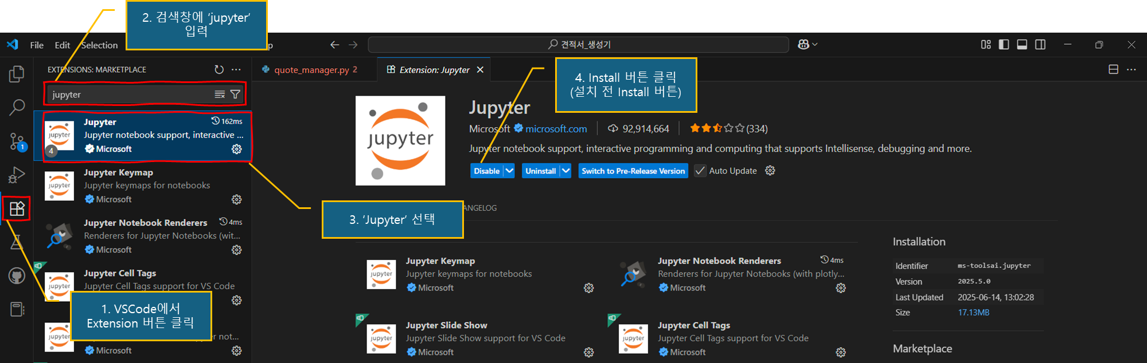Click the VS Code logo in title bar
The width and height of the screenshot is (1147, 363).
point(13,45)
